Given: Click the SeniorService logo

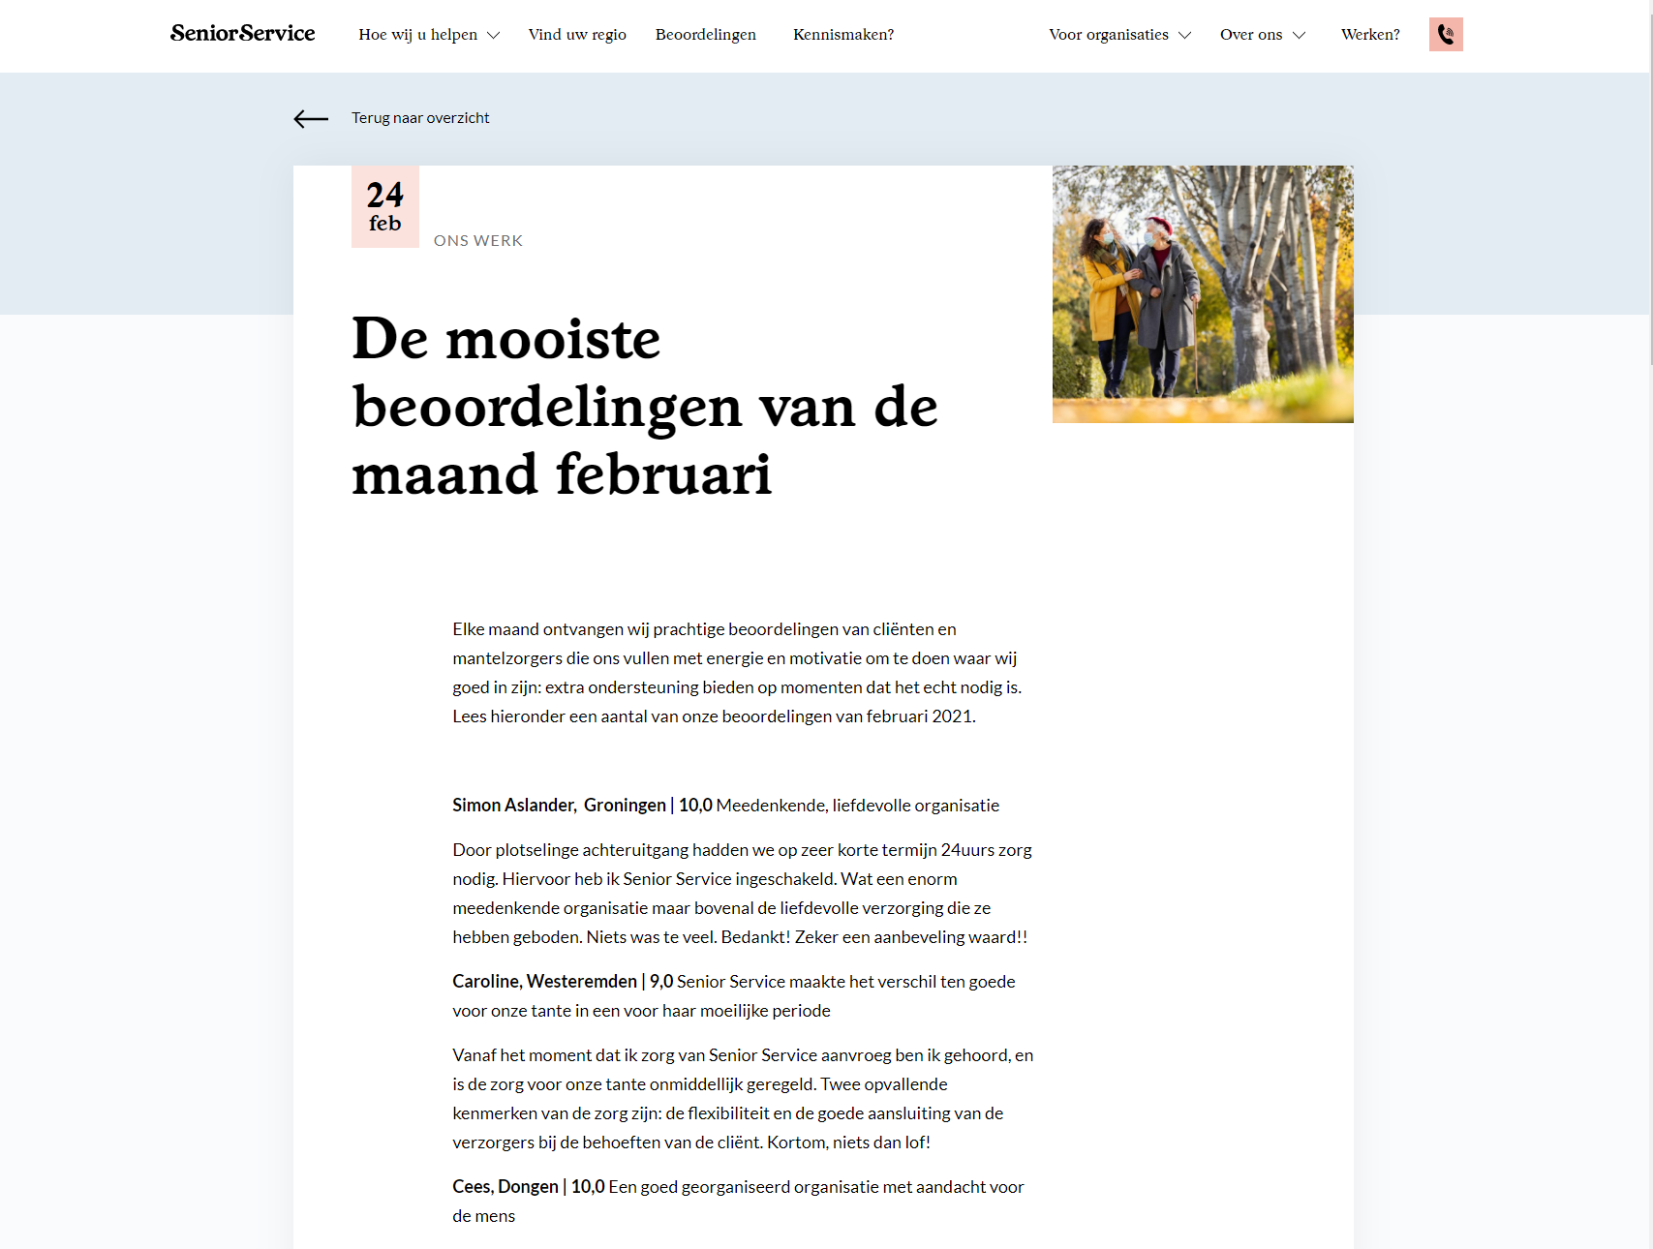Looking at the screenshot, I should pos(242,34).
